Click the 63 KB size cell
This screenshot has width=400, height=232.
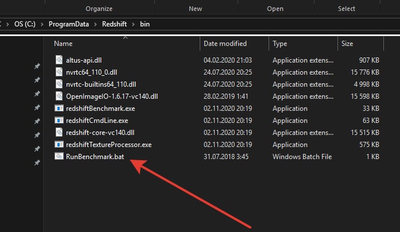[371, 121]
